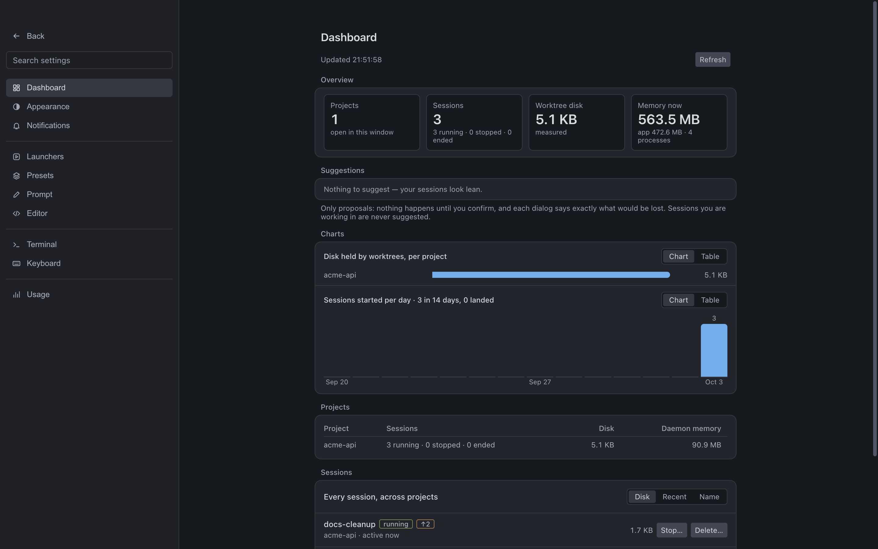Click the Worktree disk overview card

[x=576, y=122]
